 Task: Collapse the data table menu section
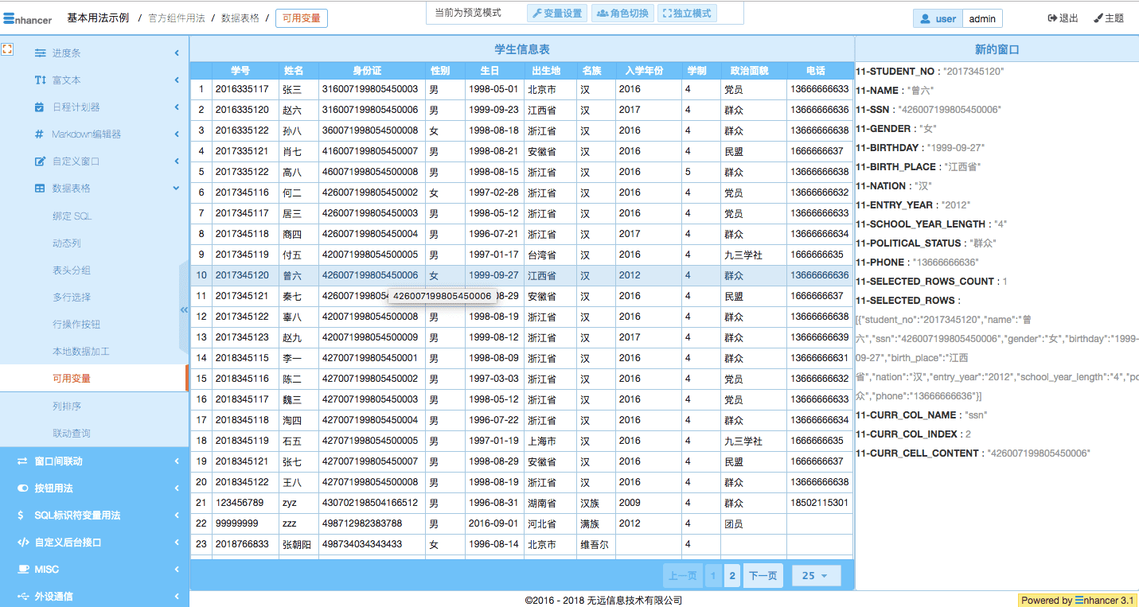click(x=176, y=189)
